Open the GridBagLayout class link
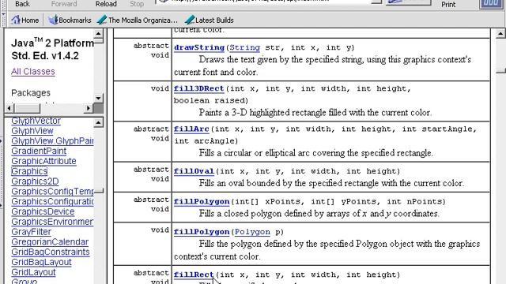The height and width of the screenshot is (284, 506). tap(41, 262)
